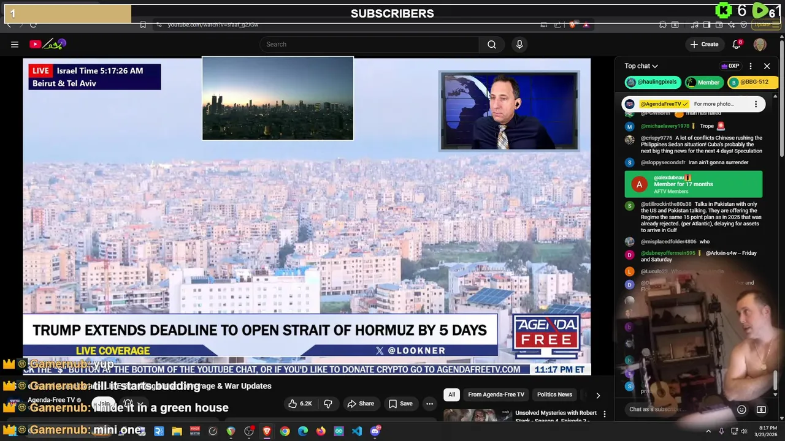The height and width of the screenshot is (441, 785).
Task: Click @crispy9775 chat message
Action: [x=694, y=145]
